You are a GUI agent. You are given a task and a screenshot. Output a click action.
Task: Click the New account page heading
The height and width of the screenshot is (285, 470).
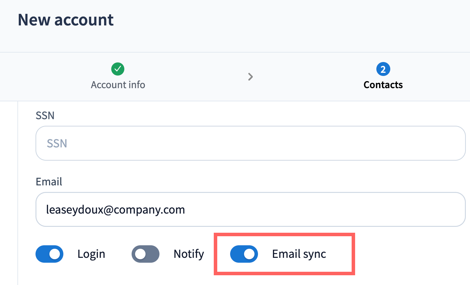tap(66, 20)
